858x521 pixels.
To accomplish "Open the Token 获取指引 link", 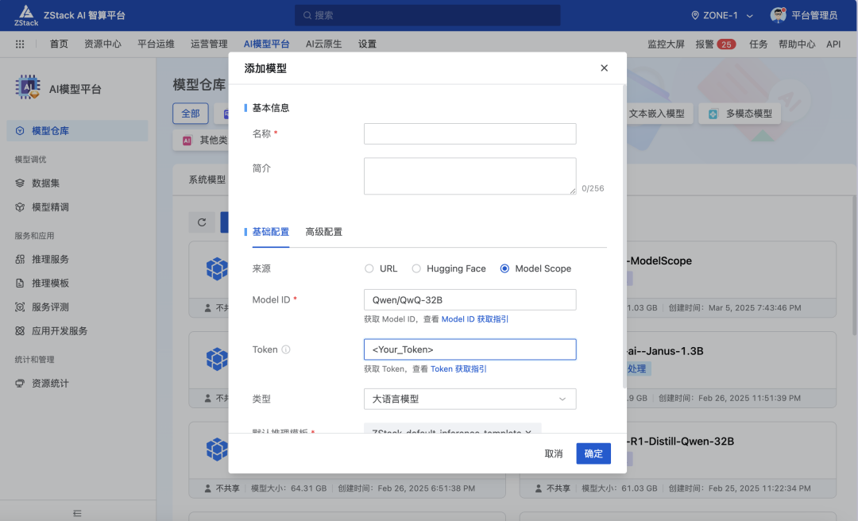I will tap(458, 369).
